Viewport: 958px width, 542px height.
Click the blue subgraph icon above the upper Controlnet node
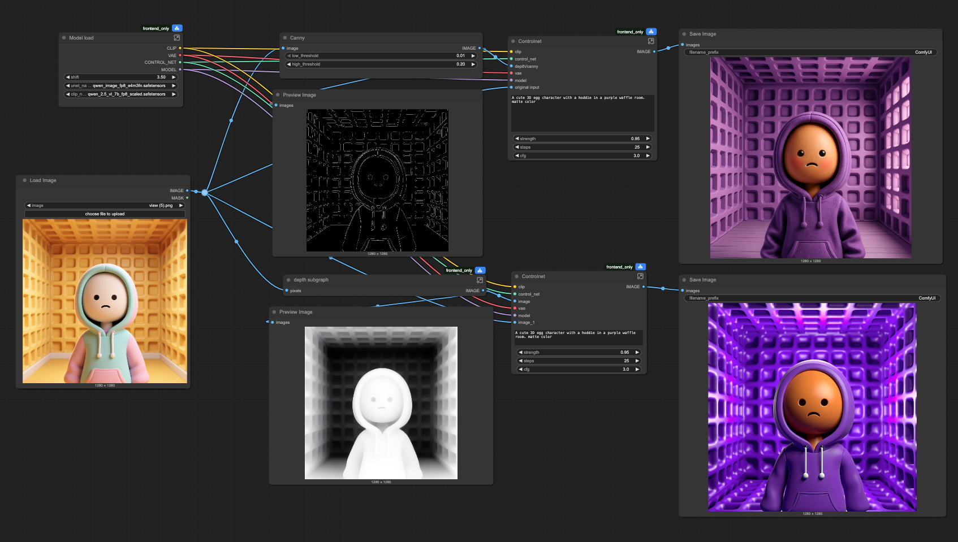point(651,32)
